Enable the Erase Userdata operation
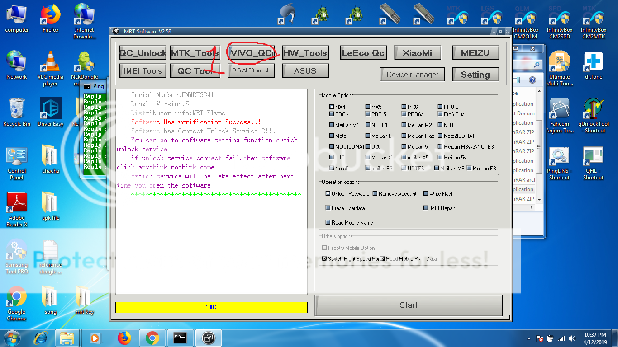The image size is (618, 347). [328, 208]
